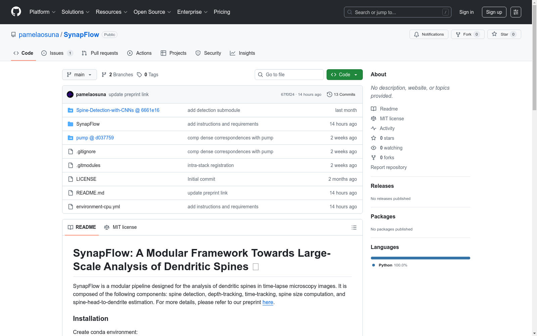Expand the Resources menu
Screen dimensions: 537x336
coord(111,12)
